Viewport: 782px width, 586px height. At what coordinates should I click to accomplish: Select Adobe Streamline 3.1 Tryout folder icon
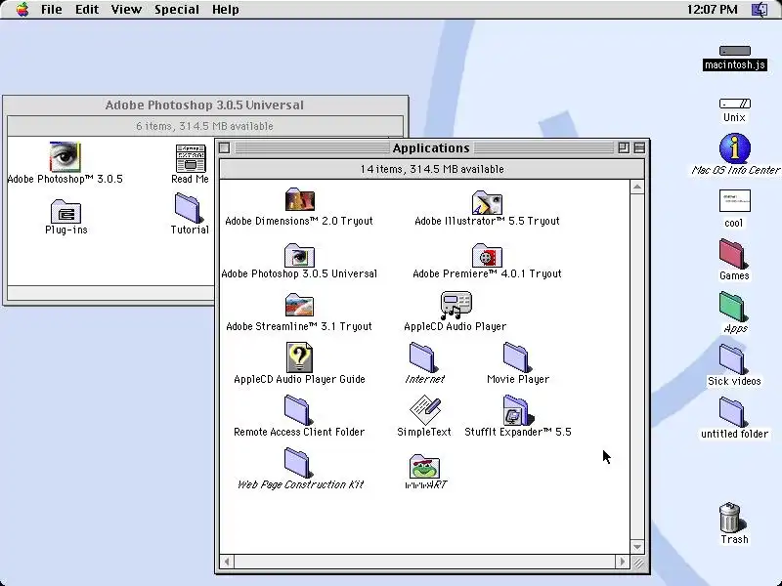299,305
